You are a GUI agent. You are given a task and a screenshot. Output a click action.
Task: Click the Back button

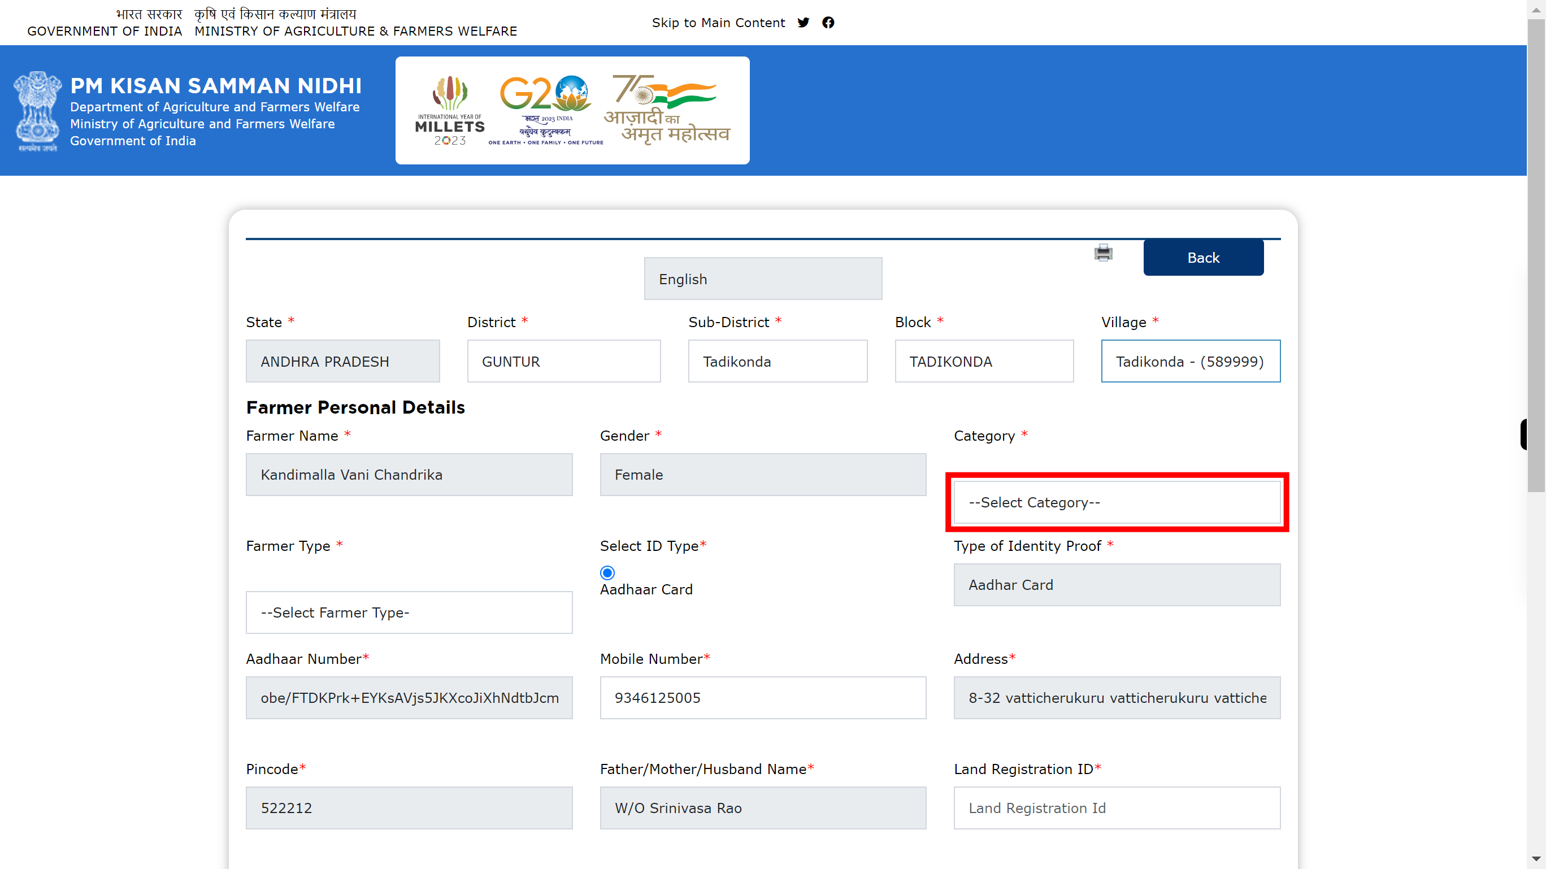pos(1203,257)
